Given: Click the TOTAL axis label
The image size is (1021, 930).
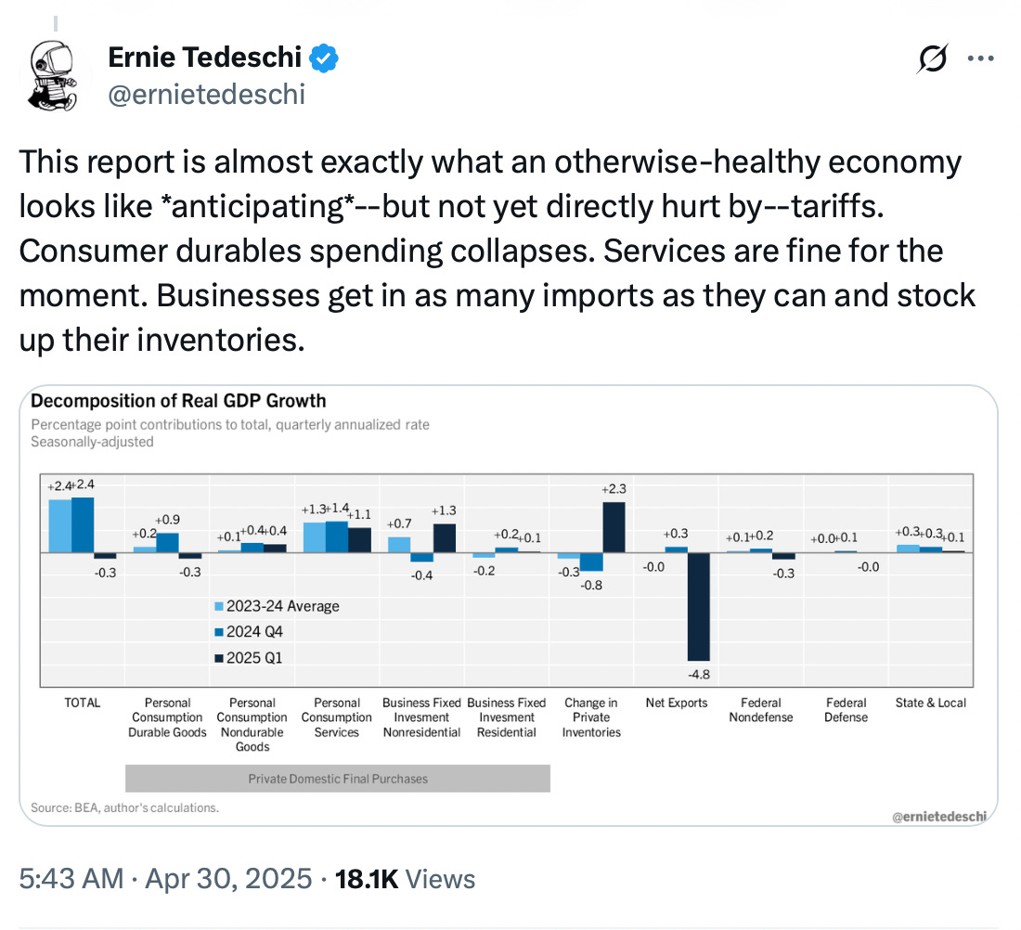Looking at the screenshot, I should click(x=82, y=704).
